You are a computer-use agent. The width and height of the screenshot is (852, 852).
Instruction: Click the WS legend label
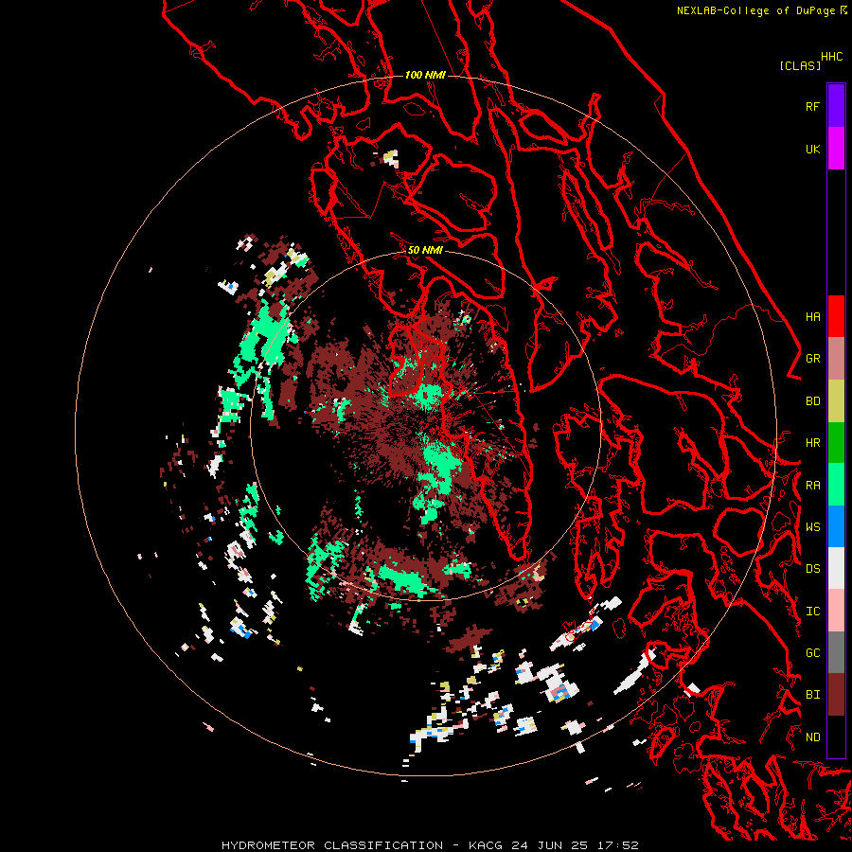[812, 527]
